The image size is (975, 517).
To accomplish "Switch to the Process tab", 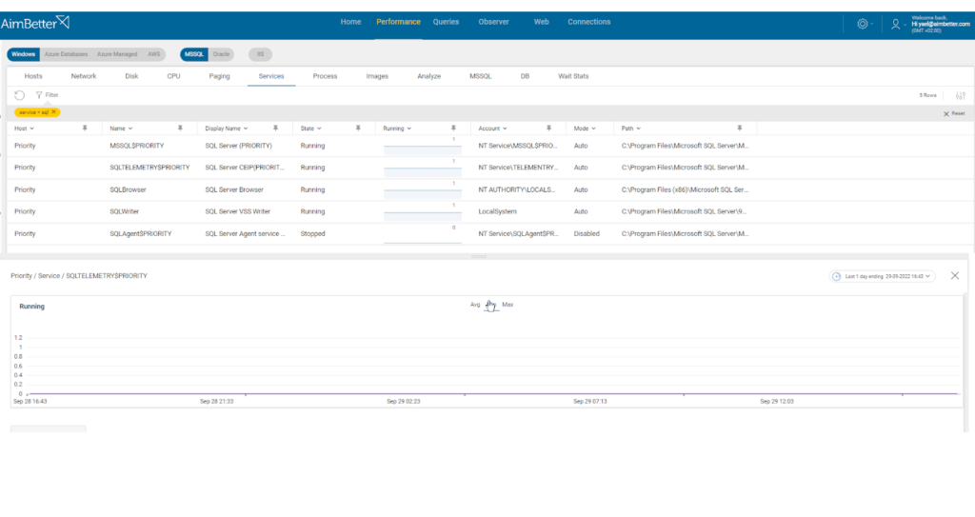I will [x=325, y=76].
